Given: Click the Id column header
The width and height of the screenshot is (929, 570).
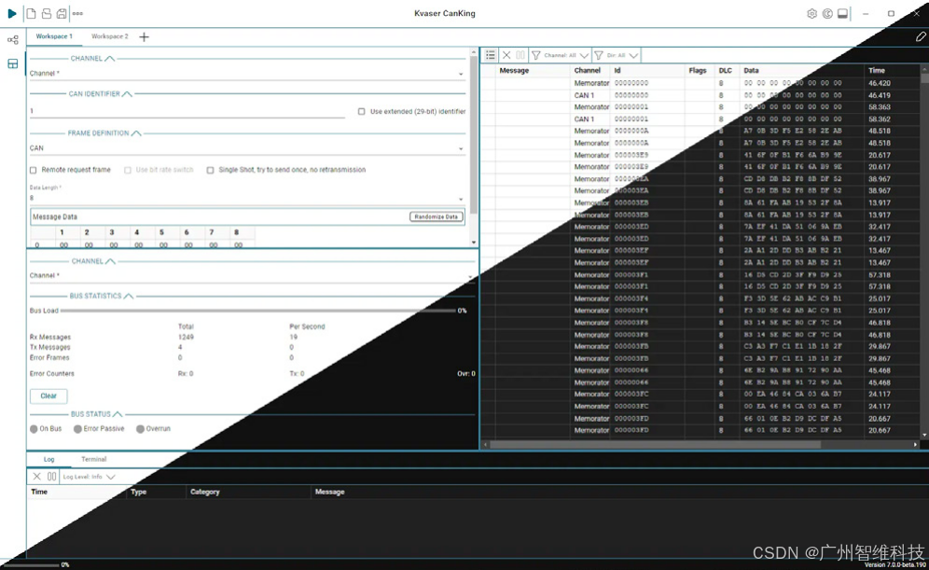Looking at the screenshot, I should 646,71.
